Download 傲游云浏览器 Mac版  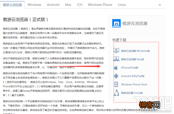(133, 59)
